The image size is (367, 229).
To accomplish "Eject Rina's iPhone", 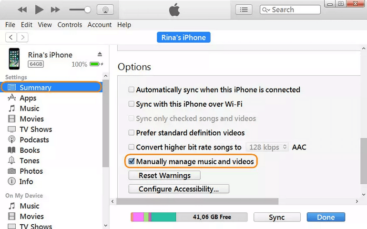I will [100, 54].
